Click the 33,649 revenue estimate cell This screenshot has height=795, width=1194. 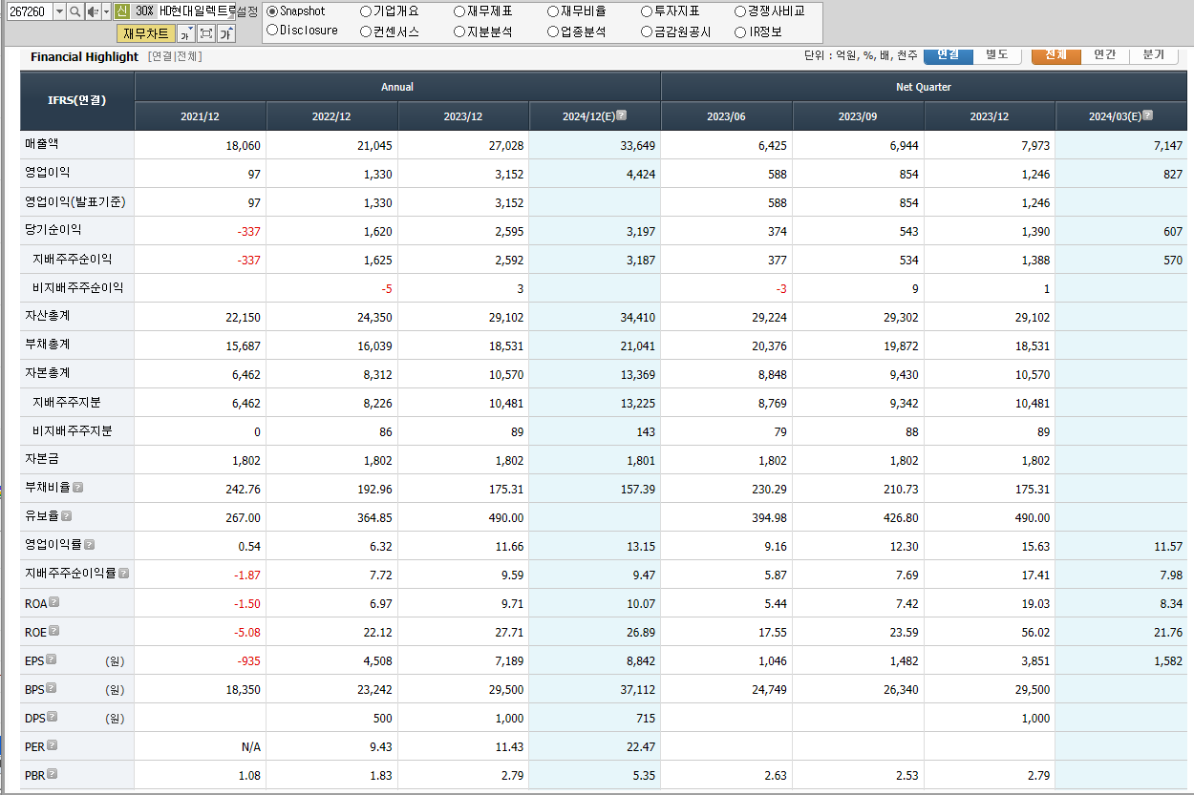[x=596, y=145]
